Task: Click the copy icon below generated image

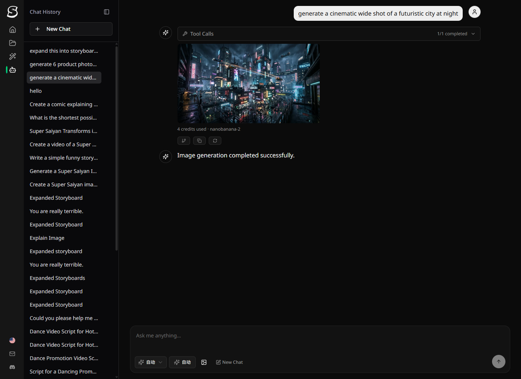Action: (x=199, y=141)
